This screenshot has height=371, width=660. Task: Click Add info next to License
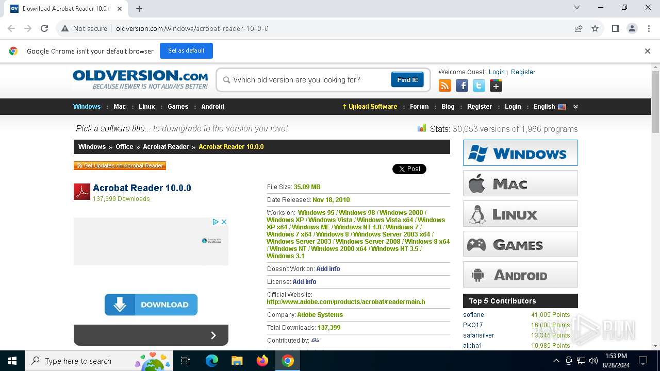click(304, 282)
